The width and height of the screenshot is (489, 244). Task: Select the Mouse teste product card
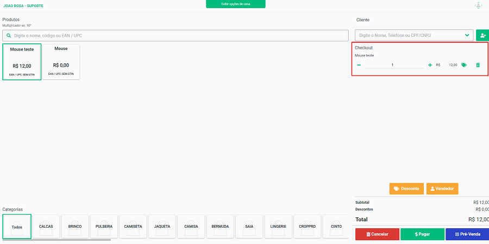(x=22, y=62)
